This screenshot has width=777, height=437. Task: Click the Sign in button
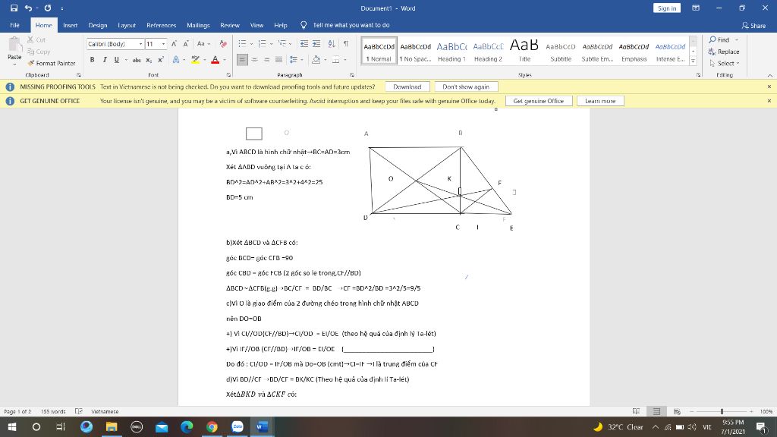tap(667, 8)
